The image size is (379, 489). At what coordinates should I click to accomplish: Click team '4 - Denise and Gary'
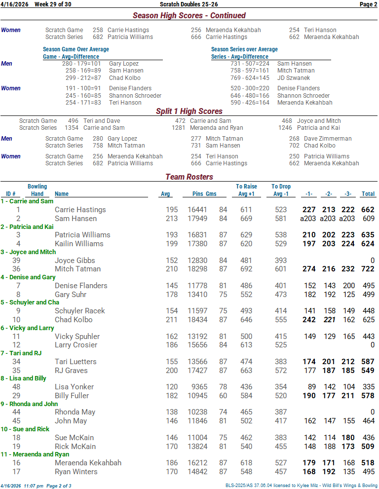click(x=28, y=277)
